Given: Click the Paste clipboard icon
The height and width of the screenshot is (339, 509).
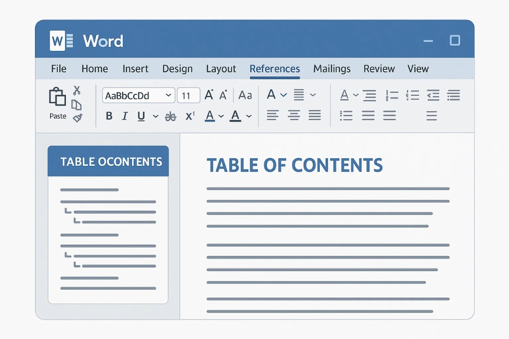Looking at the screenshot, I should point(57,97).
